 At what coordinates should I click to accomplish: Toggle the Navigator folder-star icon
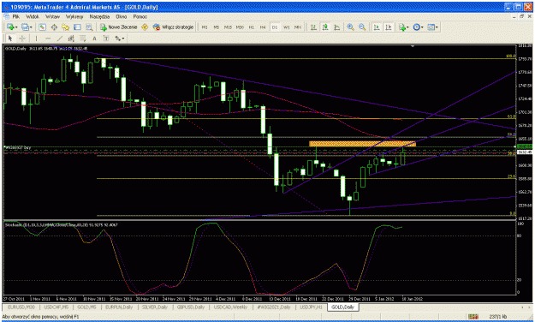[66, 27]
